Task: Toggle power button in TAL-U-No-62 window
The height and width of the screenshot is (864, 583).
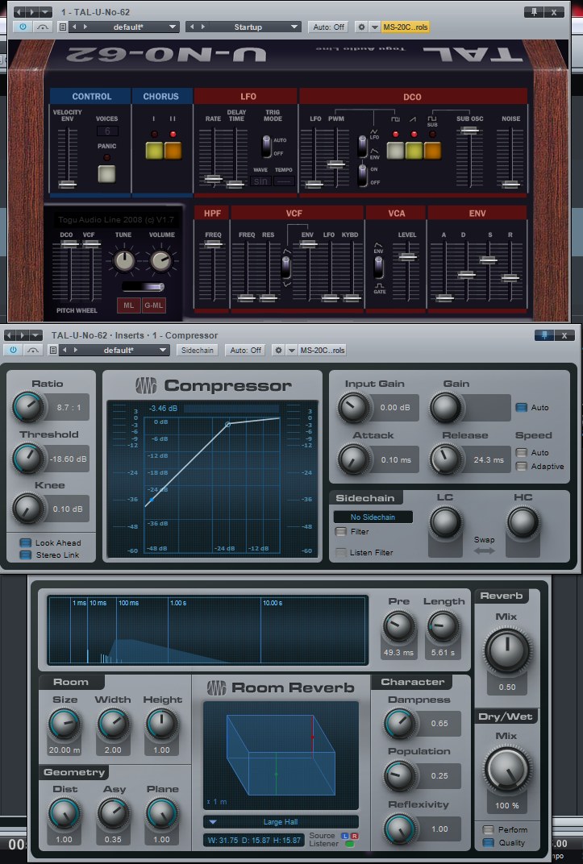Action: pyautogui.click(x=23, y=27)
